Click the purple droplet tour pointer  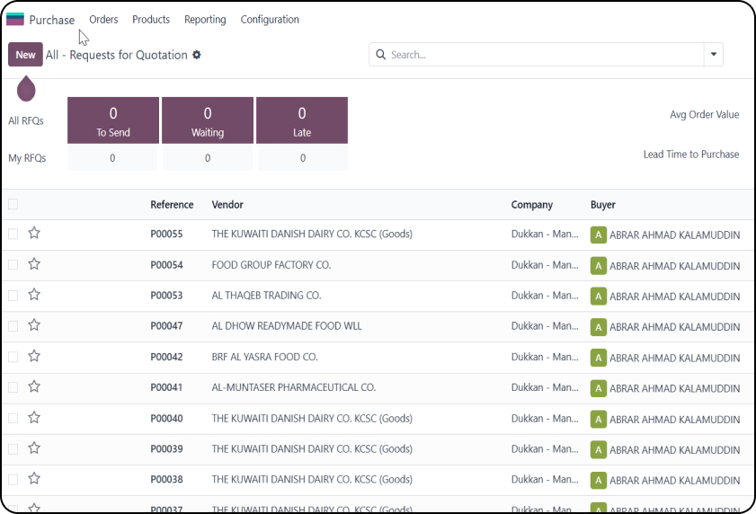(26, 88)
